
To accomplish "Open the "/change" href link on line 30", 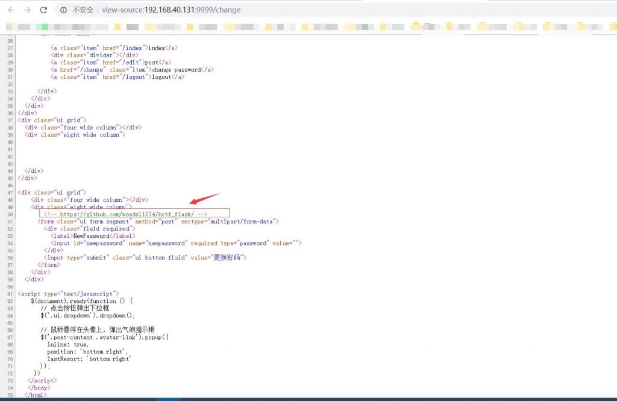I will pos(93,70).
